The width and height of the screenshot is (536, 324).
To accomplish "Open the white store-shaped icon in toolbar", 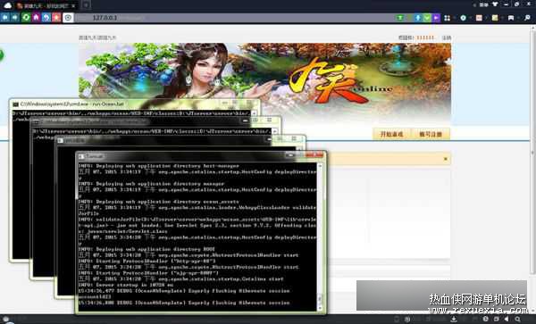I will (x=511, y=18).
